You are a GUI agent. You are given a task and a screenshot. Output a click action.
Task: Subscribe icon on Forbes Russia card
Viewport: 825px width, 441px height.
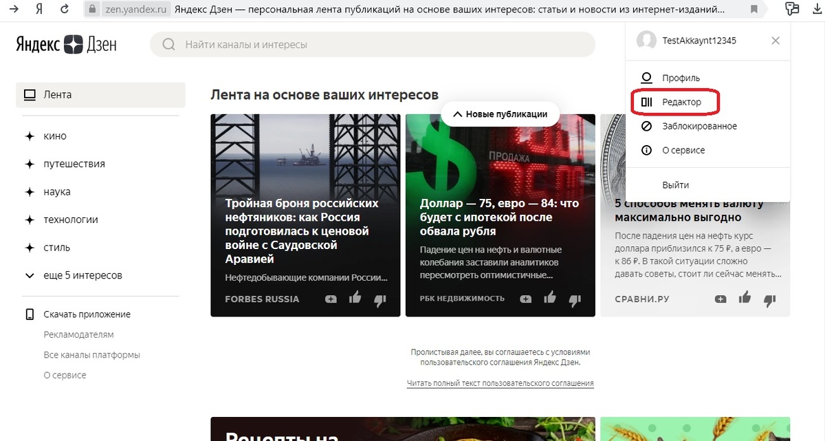pyautogui.click(x=331, y=299)
